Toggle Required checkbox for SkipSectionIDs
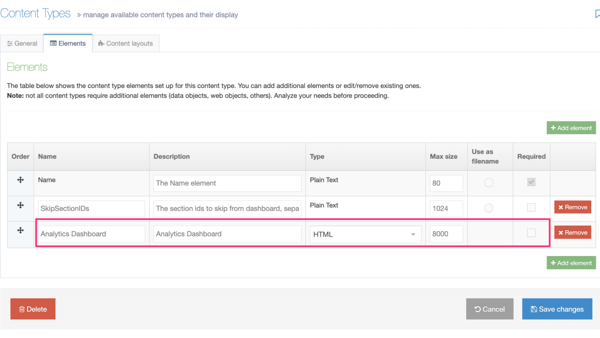 [x=531, y=207]
